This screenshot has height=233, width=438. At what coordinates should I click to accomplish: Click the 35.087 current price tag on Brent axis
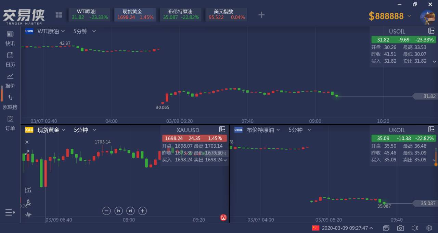point(425,203)
